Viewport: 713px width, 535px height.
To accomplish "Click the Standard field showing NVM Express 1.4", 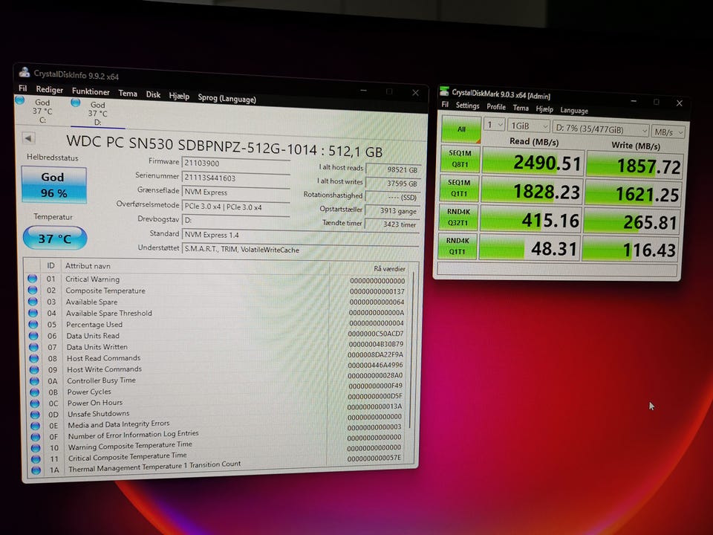I will click(x=301, y=236).
